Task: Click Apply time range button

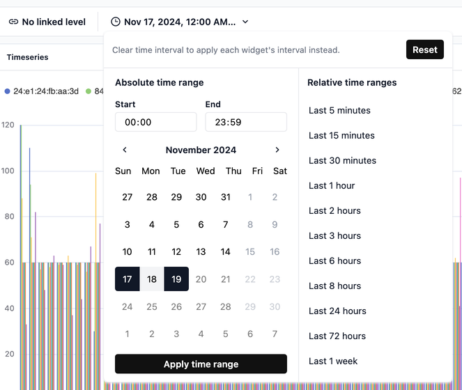Action: pyautogui.click(x=201, y=364)
